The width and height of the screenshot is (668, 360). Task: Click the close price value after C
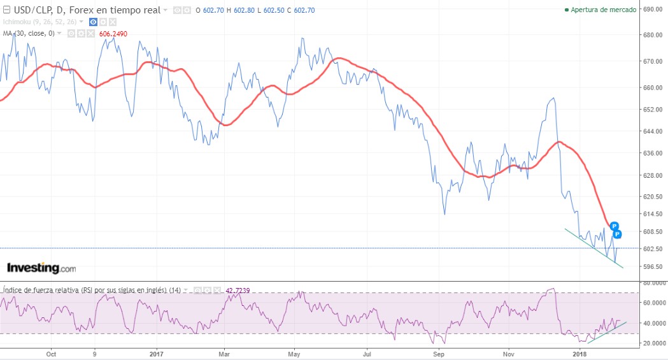click(x=304, y=10)
